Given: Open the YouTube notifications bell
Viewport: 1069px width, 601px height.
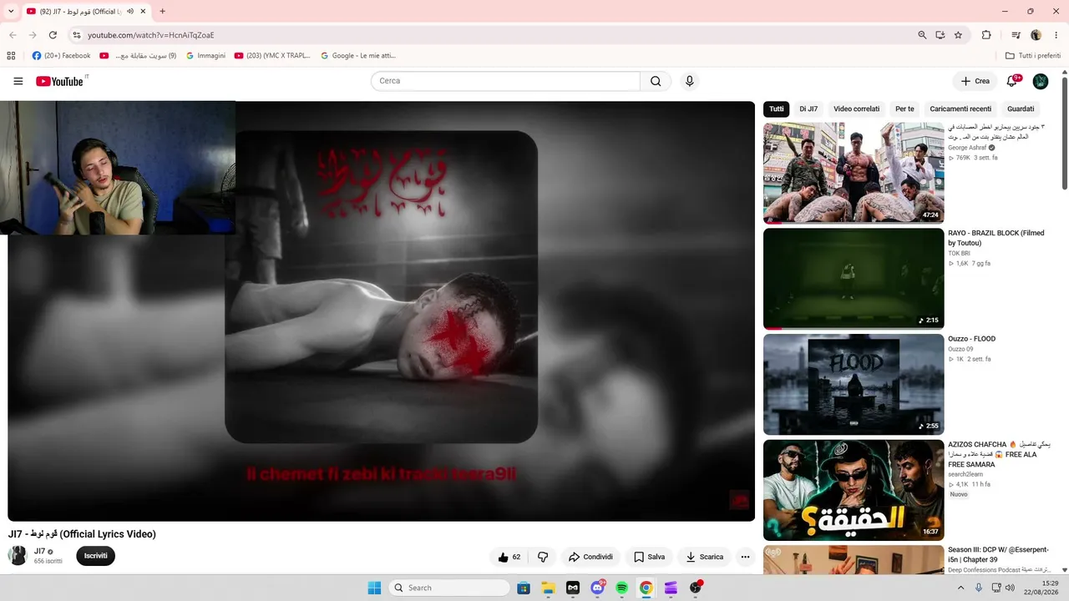Looking at the screenshot, I should click(1012, 81).
